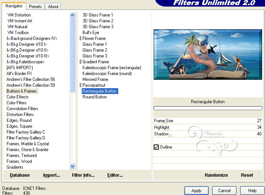The image size is (265, 195).
Task: Select Filter Factory Gallery C
Action: tap(26, 132)
